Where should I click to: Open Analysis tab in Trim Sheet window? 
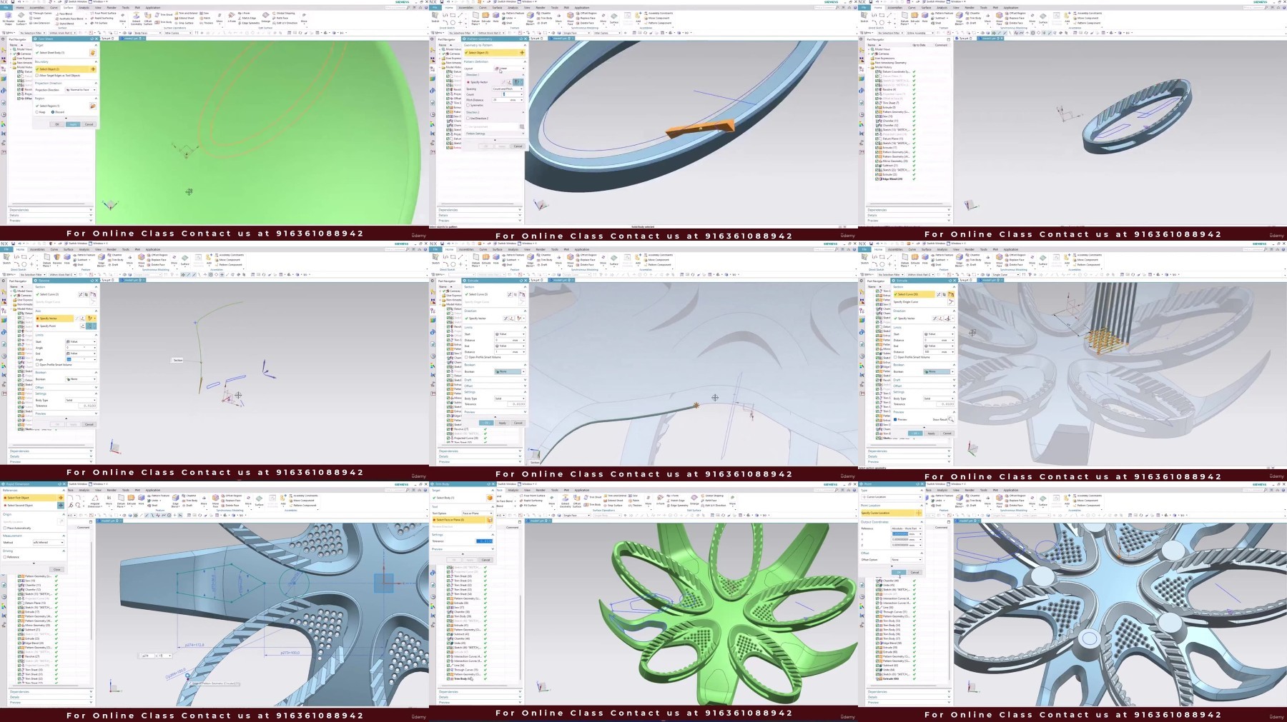(84, 7)
